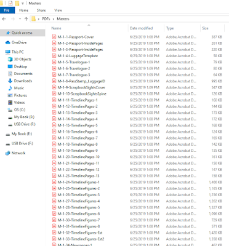Click the 1,466 KB size cell
The height and width of the screenshot is (246, 229).
coord(215,182)
